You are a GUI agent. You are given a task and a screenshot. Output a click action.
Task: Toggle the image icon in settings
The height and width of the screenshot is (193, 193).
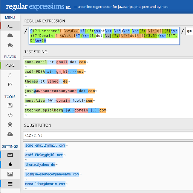pyautogui.click(x=10, y=174)
